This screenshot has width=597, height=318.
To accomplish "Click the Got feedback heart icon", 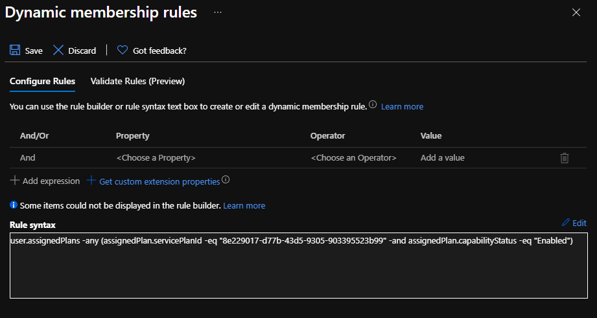I will click(x=122, y=51).
